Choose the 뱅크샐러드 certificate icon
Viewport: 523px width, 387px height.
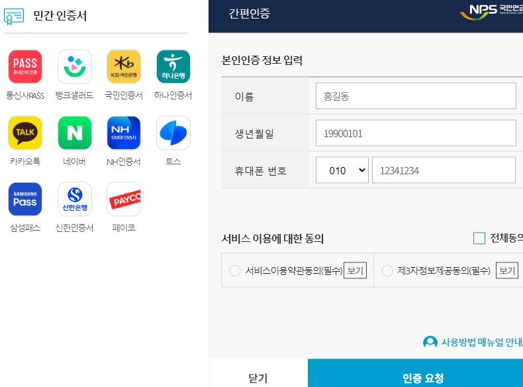click(x=75, y=66)
